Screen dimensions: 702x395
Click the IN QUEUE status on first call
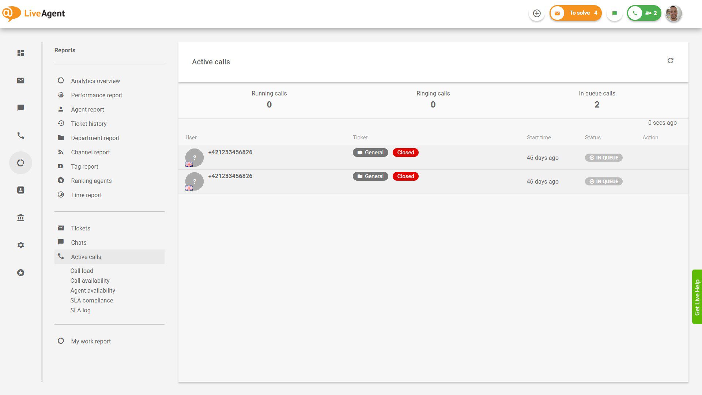tap(603, 158)
